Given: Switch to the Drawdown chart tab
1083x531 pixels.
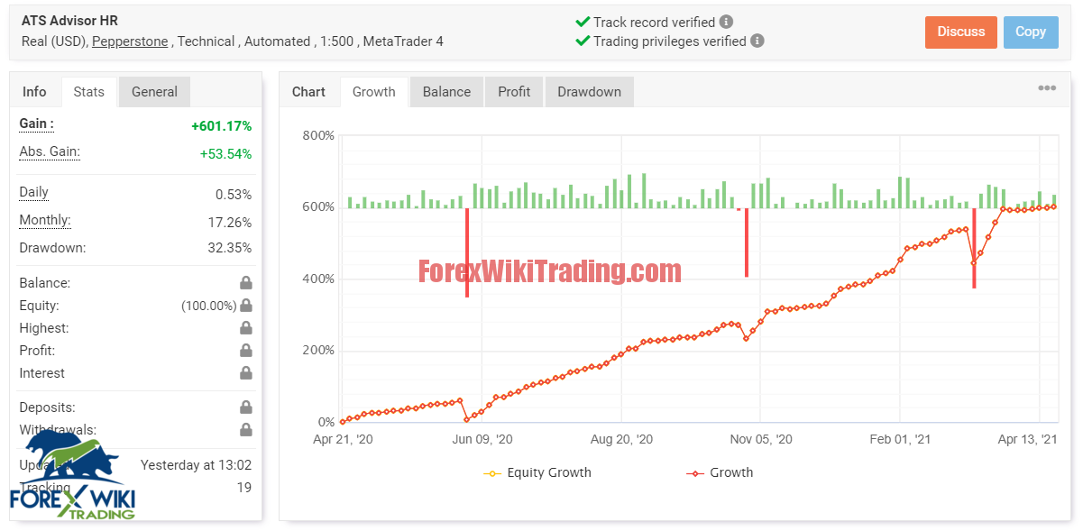Looking at the screenshot, I should pyautogui.click(x=589, y=91).
